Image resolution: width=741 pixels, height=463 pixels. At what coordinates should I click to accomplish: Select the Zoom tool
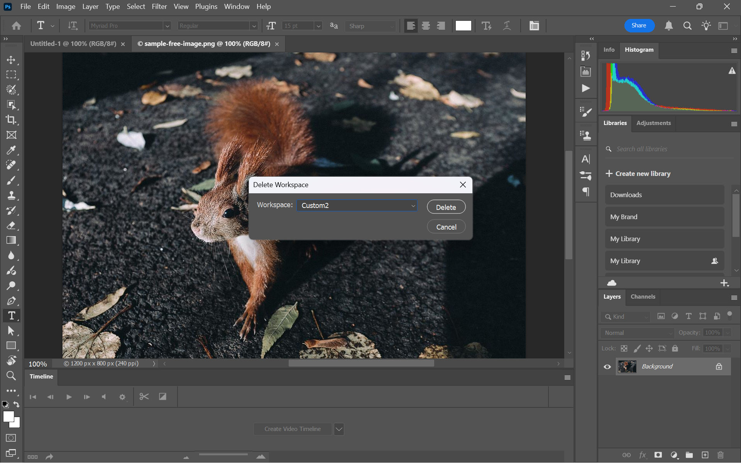coord(11,375)
